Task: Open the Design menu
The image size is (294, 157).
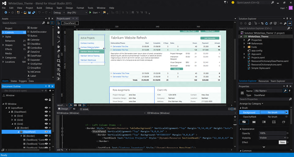Action: (69, 8)
